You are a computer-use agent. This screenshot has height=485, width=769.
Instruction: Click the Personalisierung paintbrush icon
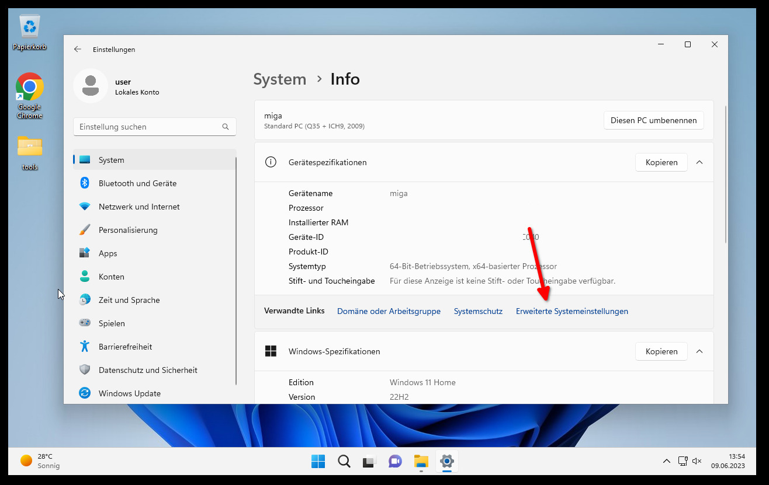click(85, 230)
